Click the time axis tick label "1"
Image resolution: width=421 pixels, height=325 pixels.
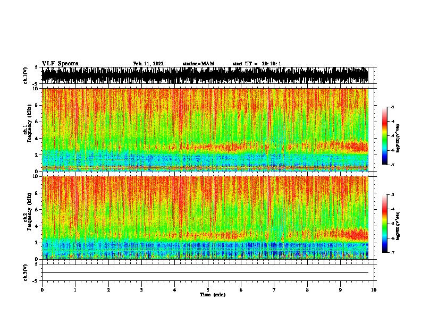click(75, 289)
